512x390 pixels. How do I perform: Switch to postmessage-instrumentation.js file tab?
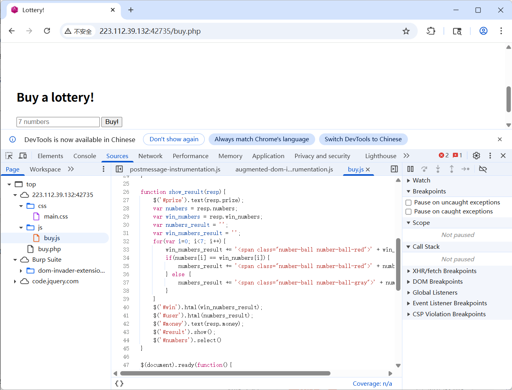pyautogui.click(x=175, y=169)
